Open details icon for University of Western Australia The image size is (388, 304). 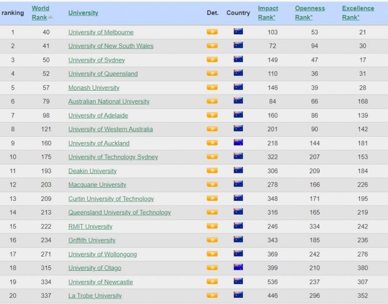(212, 129)
